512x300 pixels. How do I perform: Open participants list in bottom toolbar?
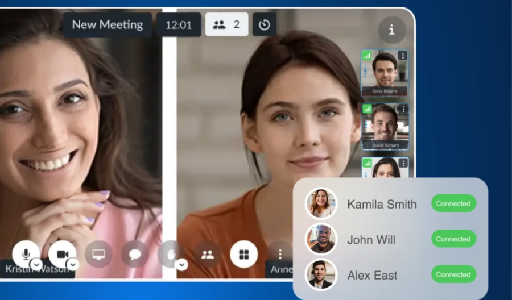207,254
